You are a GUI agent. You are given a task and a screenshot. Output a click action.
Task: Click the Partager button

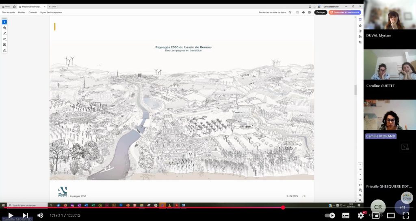(x=321, y=13)
